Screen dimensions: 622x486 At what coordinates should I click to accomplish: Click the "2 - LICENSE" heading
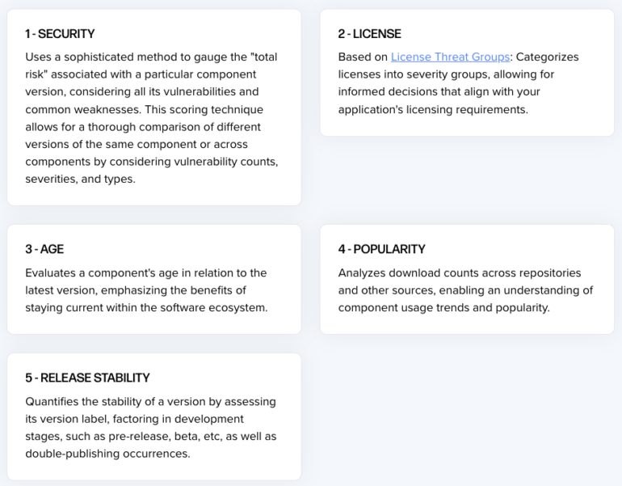tap(369, 34)
